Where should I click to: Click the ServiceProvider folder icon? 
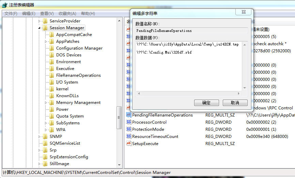45,21
